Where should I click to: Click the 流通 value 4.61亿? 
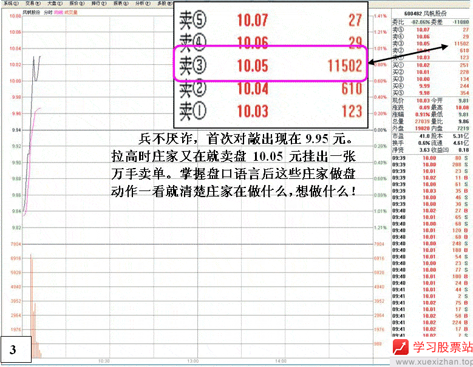pos(461,143)
